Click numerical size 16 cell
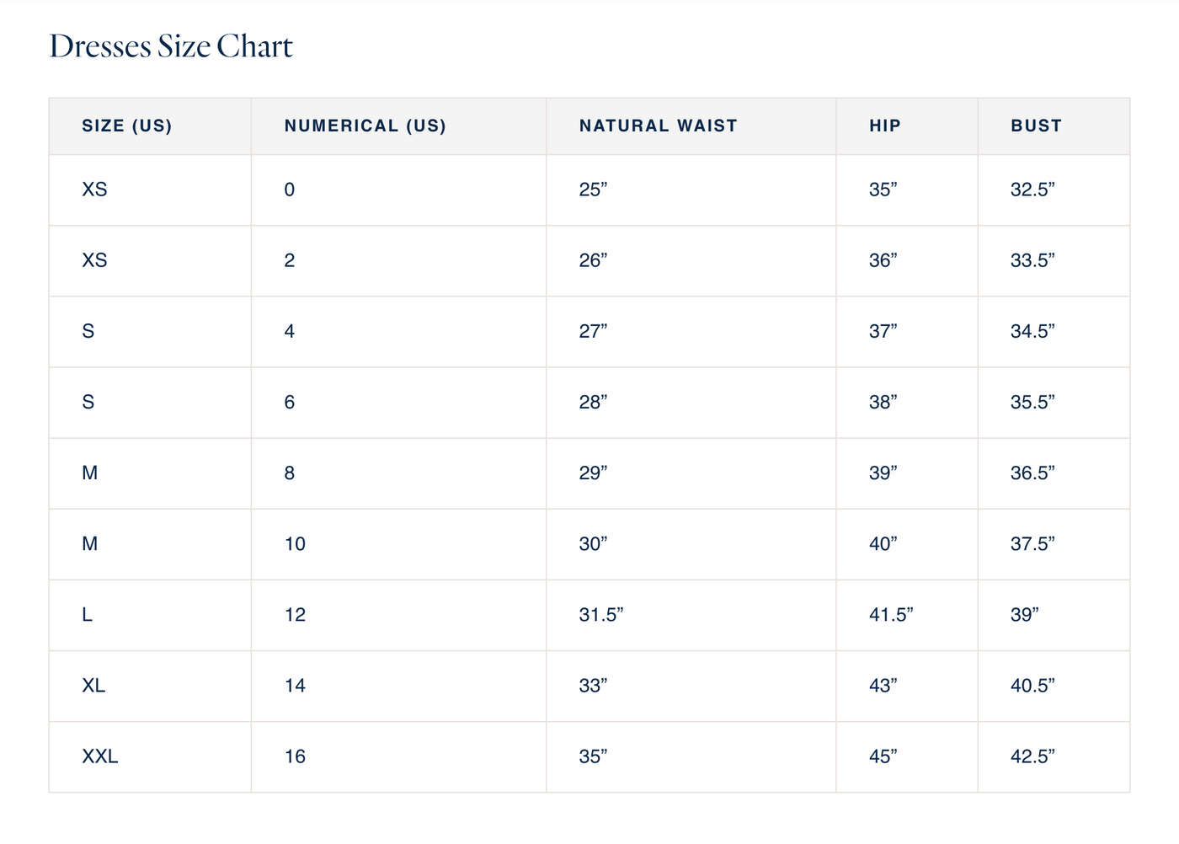1179x844 pixels. tap(295, 756)
